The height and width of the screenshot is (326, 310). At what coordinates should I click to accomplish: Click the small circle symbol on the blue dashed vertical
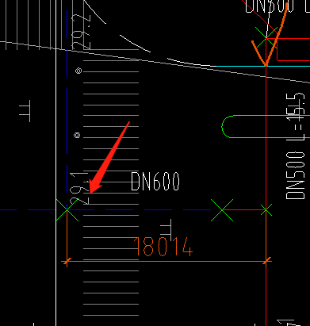[77, 136]
